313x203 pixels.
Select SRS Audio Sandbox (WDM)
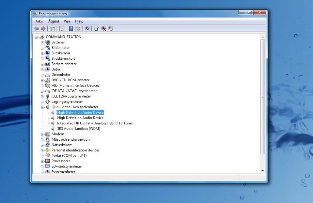click(x=79, y=128)
